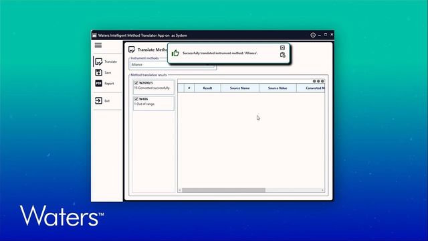Click the scrollbar right arrow in results table

pyautogui.click(x=322, y=190)
